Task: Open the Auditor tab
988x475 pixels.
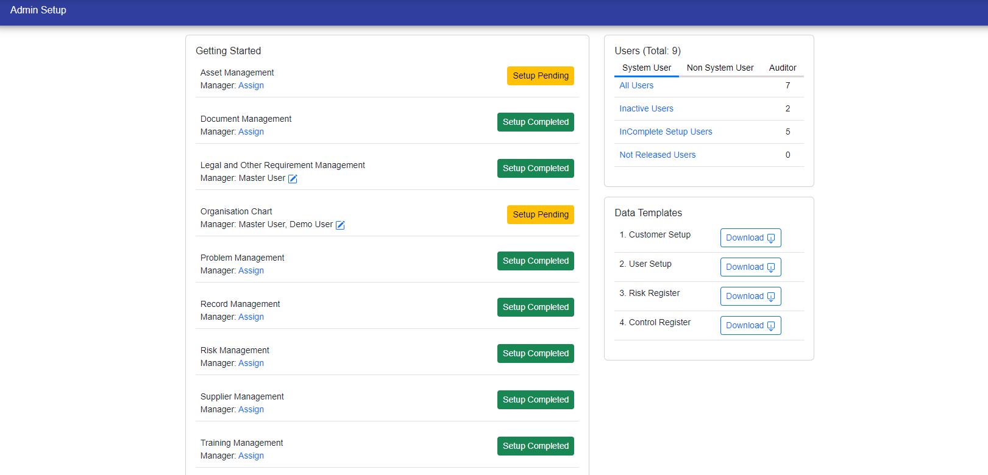Action: click(x=782, y=68)
